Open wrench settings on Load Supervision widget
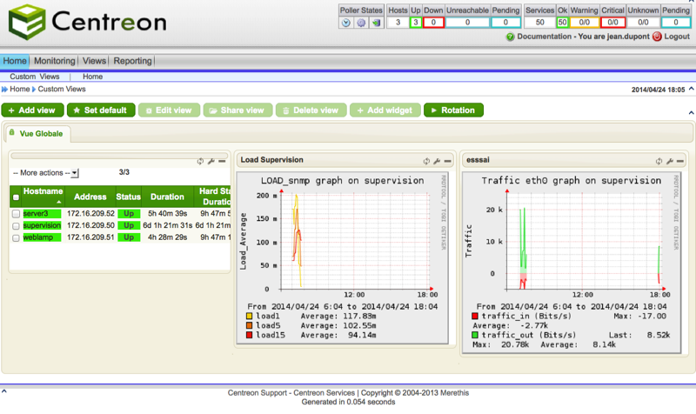Image resolution: width=696 pixels, height=414 pixels. point(437,161)
